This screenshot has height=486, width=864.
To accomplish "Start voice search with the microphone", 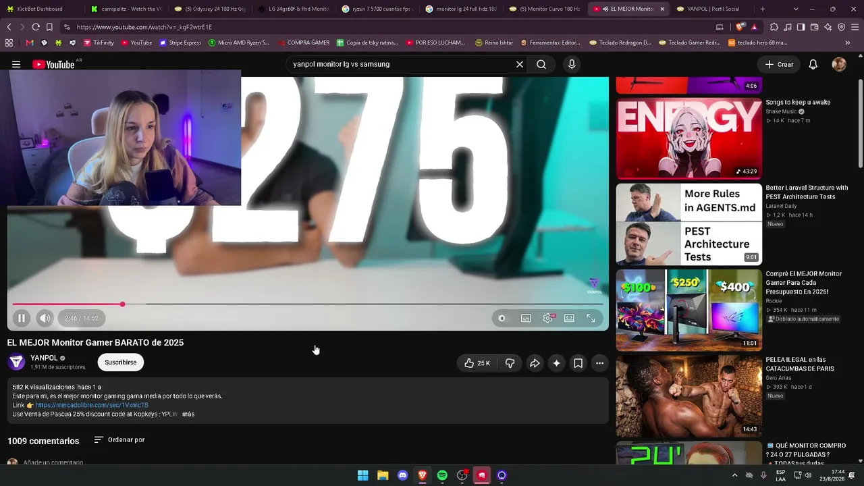I will [572, 64].
